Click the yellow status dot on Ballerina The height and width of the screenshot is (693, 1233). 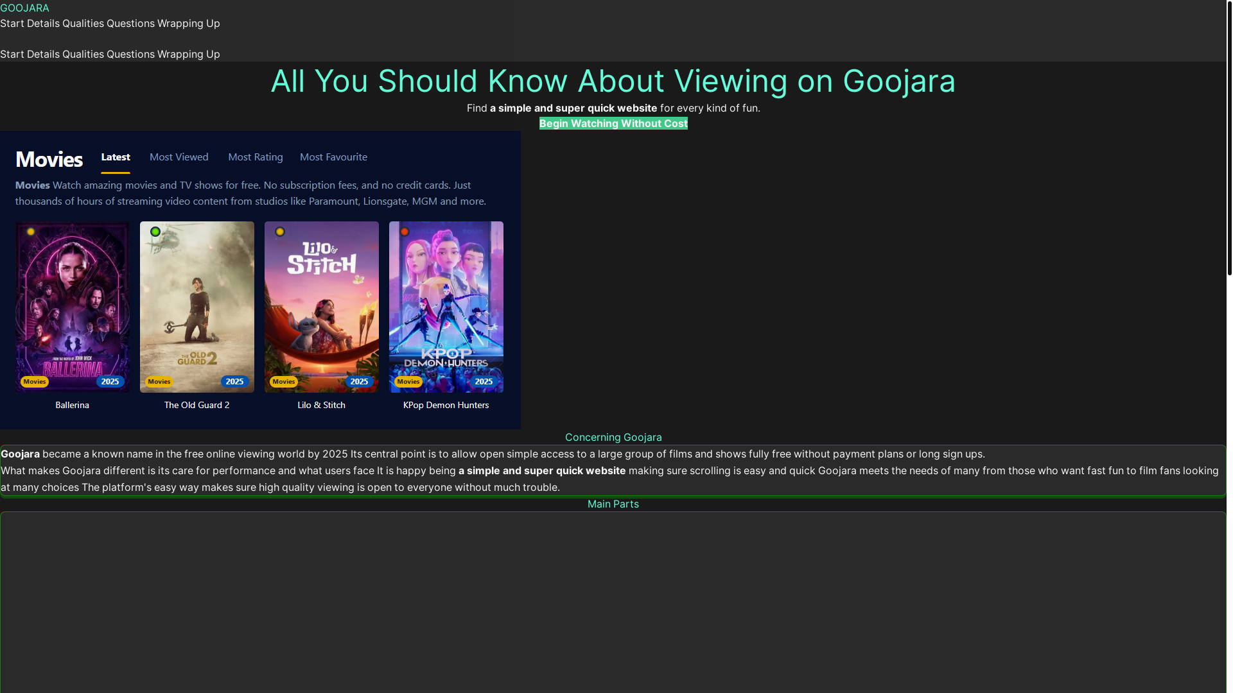pos(31,232)
